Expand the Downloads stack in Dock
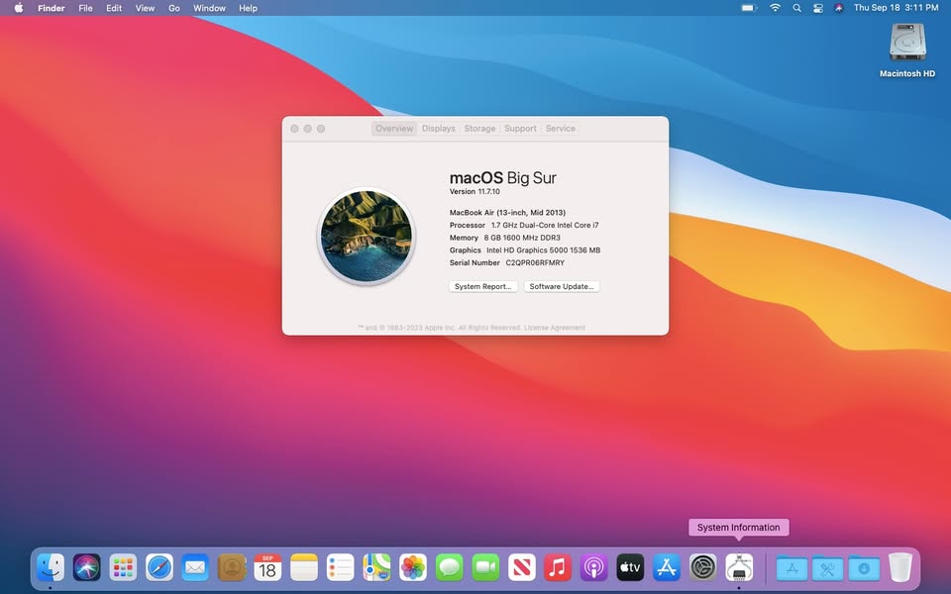The width and height of the screenshot is (951, 594). click(863, 568)
